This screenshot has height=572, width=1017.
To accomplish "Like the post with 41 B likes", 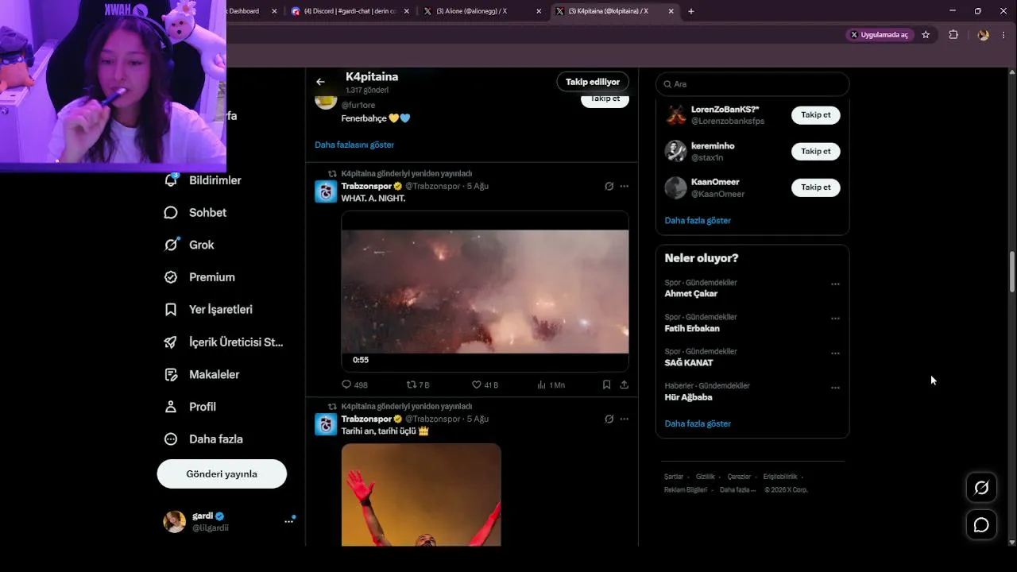I will tap(485, 385).
